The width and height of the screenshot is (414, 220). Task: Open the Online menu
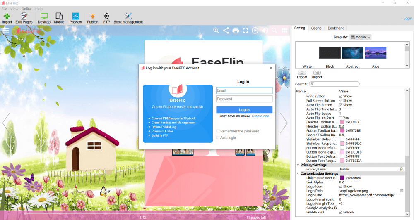[26, 9]
